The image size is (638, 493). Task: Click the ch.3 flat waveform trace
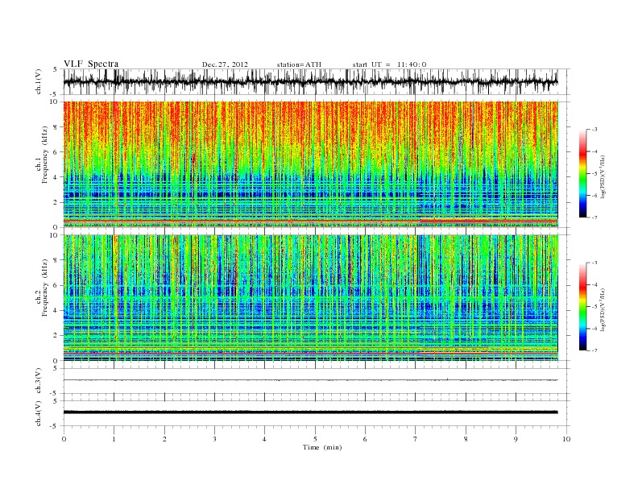point(310,380)
